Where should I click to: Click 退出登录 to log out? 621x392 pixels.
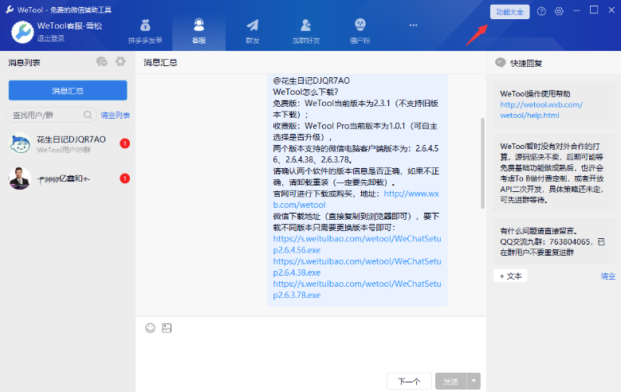pyautogui.click(x=51, y=38)
